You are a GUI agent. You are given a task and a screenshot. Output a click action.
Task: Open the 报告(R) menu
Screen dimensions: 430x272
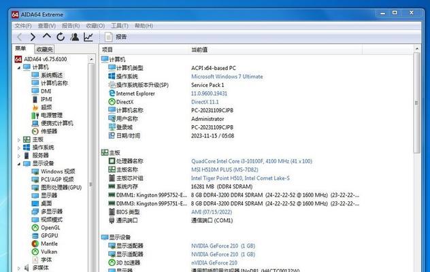point(71,26)
